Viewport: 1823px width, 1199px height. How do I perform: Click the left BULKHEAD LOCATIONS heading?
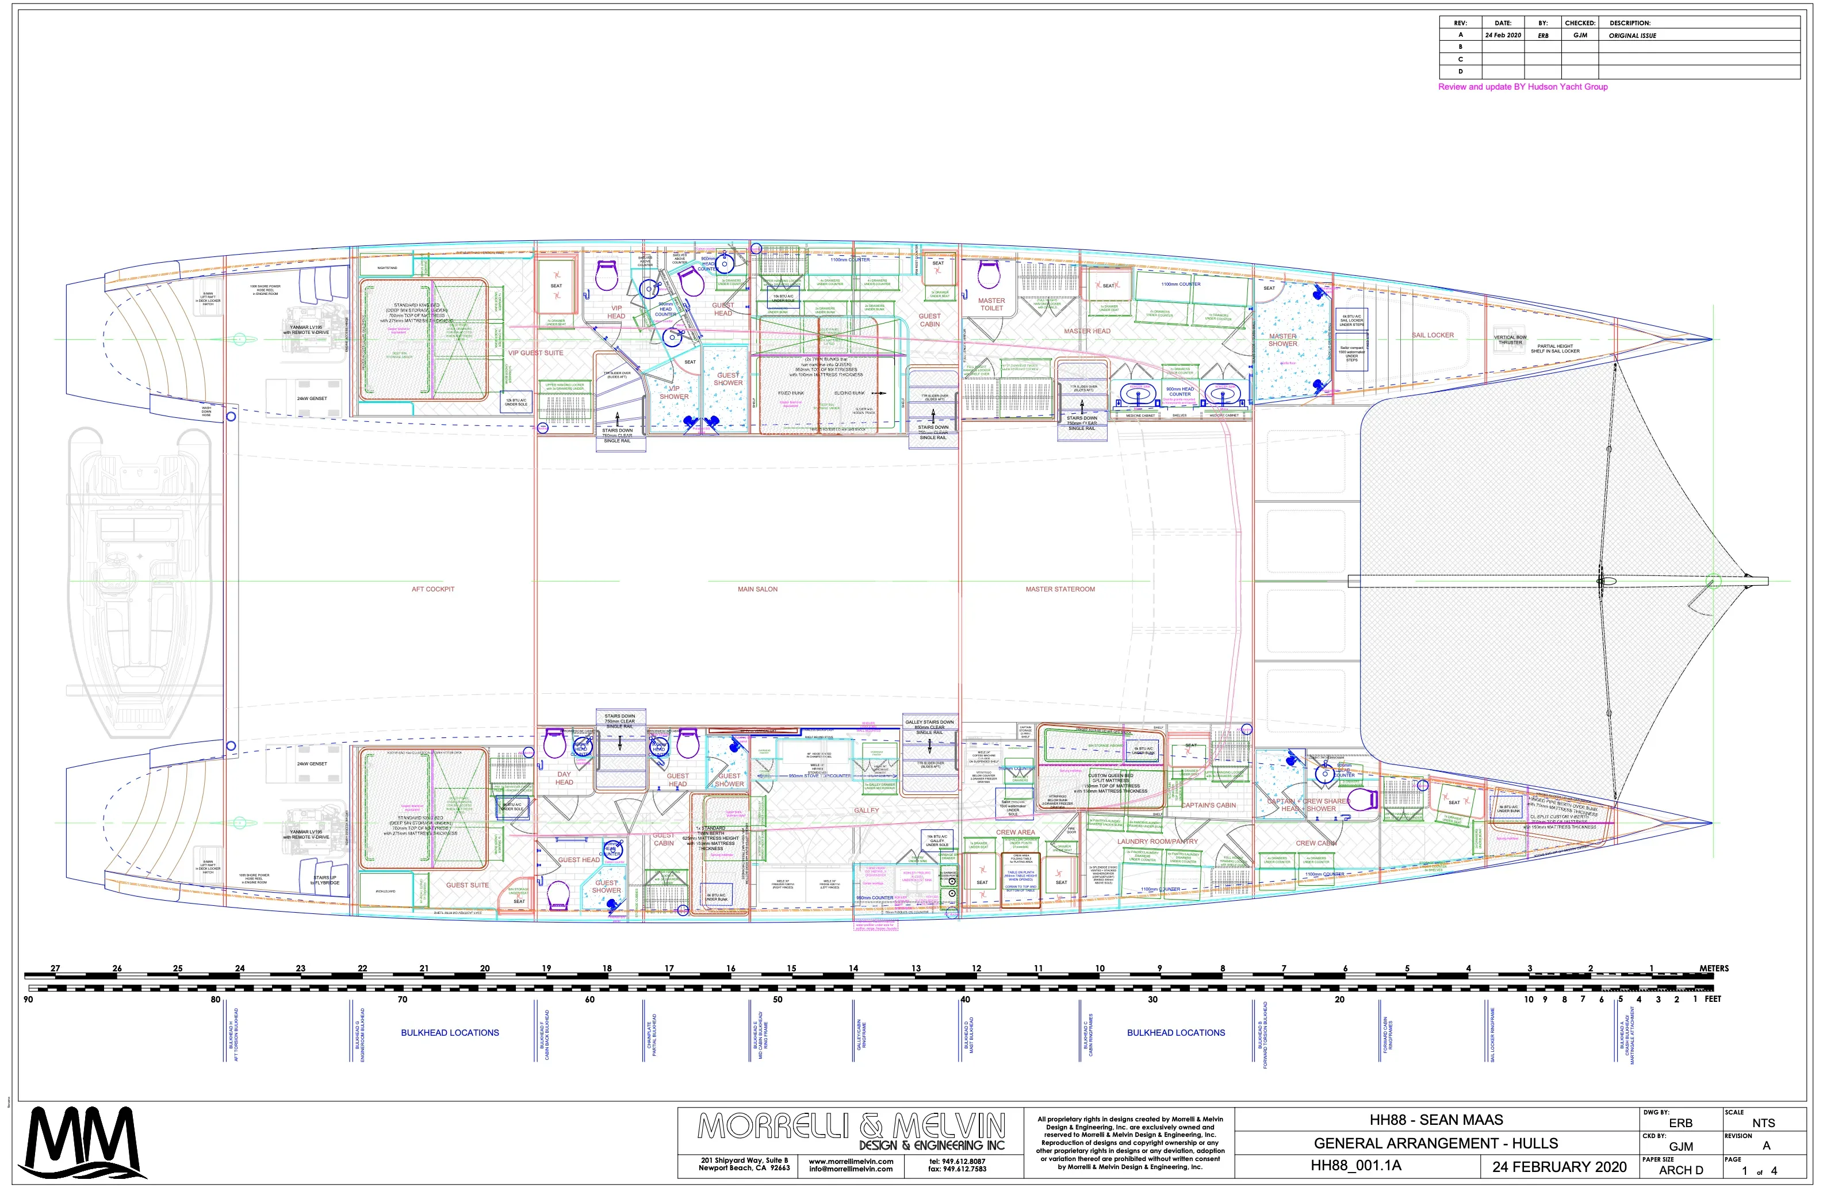point(450,1033)
